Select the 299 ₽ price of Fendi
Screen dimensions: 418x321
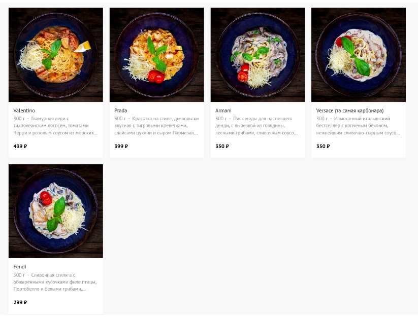[x=20, y=302]
